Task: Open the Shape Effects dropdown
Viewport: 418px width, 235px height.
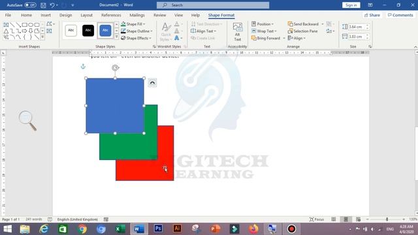Action: click(x=136, y=38)
